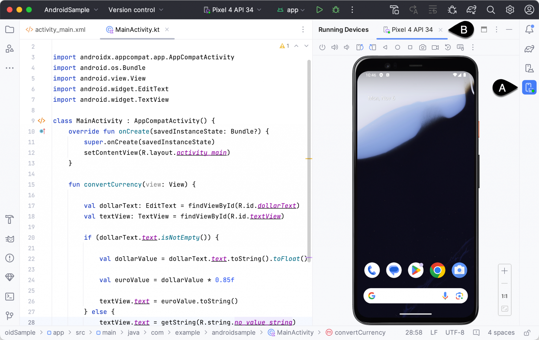Image resolution: width=539 pixels, height=340 pixels.
Task: Lower the emulator volume
Action: pos(346,47)
